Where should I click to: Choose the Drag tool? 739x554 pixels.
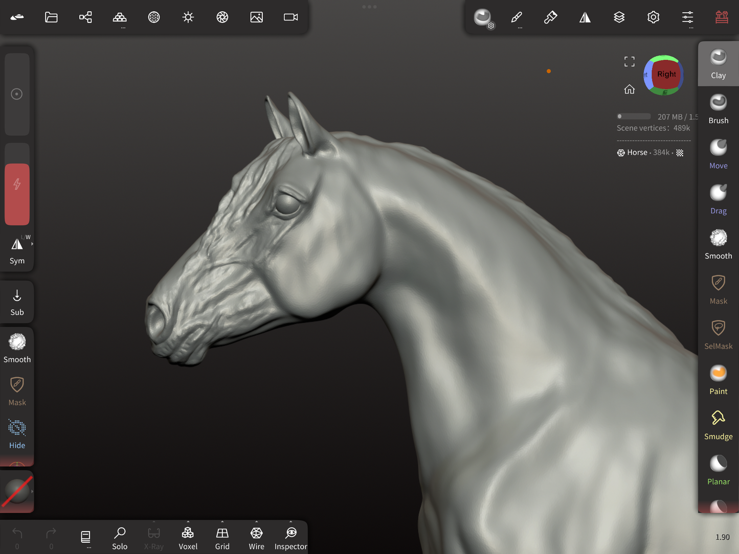[x=718, y=199]
